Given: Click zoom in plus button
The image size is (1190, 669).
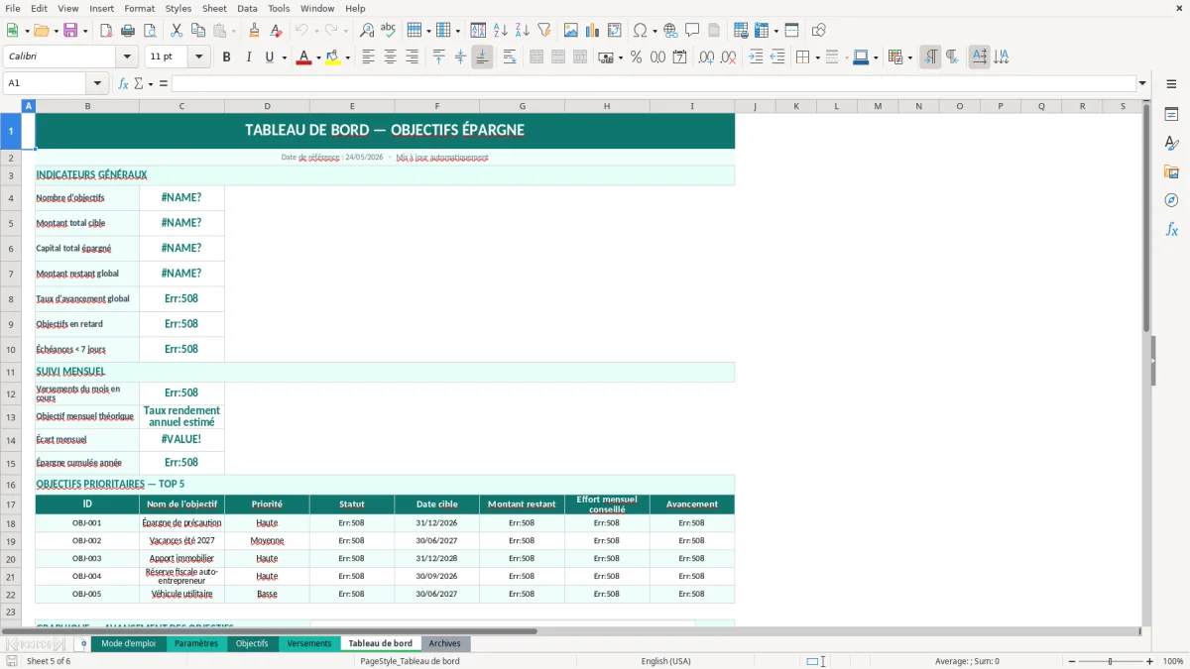Looking at the screenshot, I should [1150, 661].
